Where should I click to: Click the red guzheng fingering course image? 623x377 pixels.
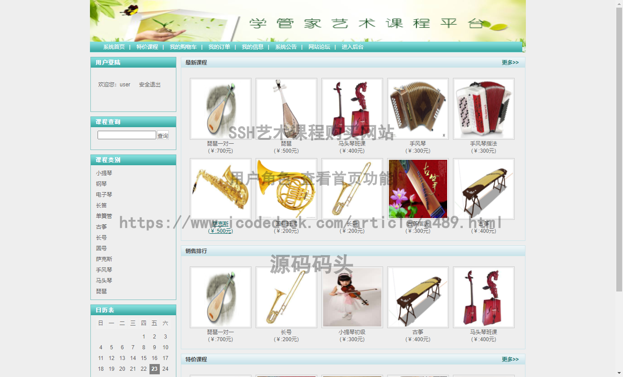click(418, 189)
